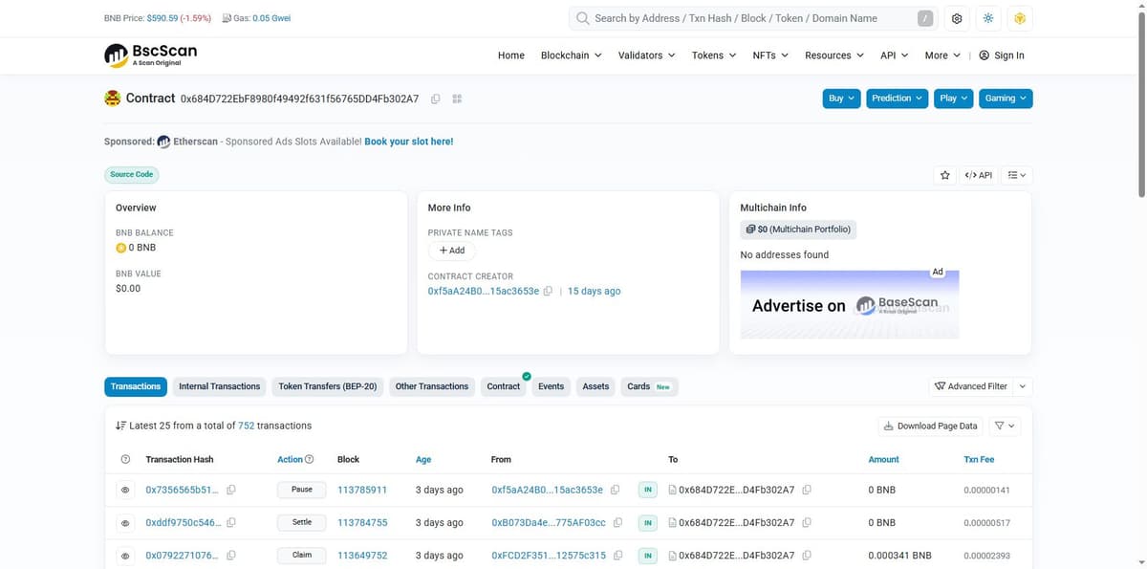Add contract to watch list star
The height and width of the screenshot is (569, 1147).
pyautogui.click(x=945, y=175)
